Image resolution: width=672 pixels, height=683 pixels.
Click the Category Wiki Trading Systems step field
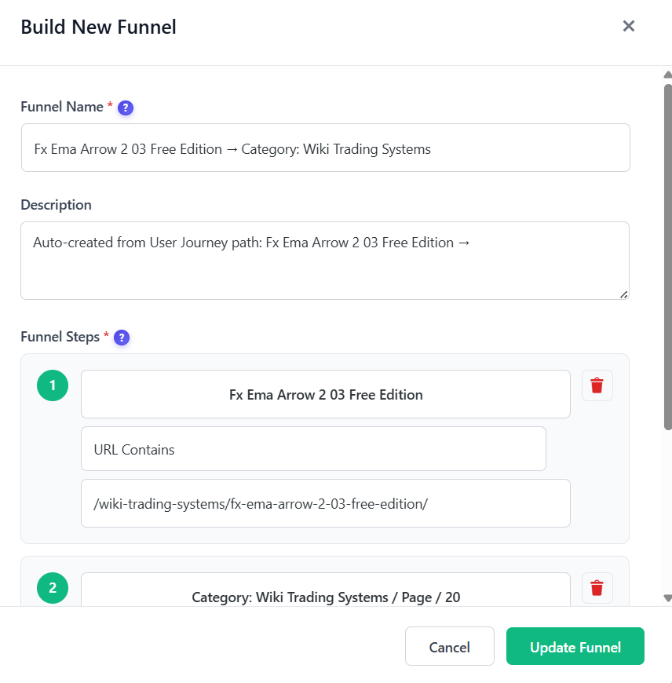325,597
